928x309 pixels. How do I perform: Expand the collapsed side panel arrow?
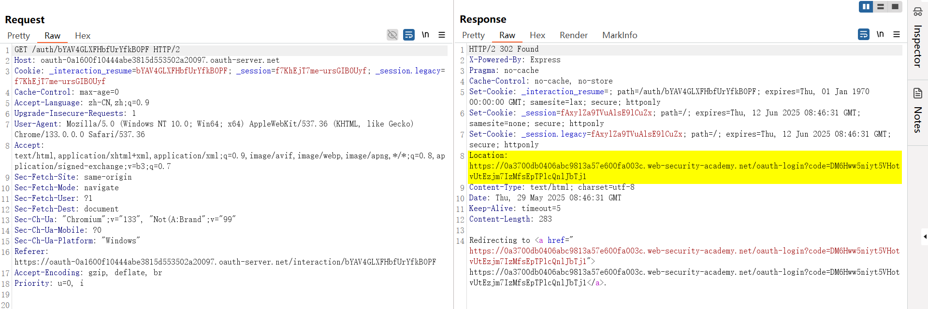[x=924, y=237]
